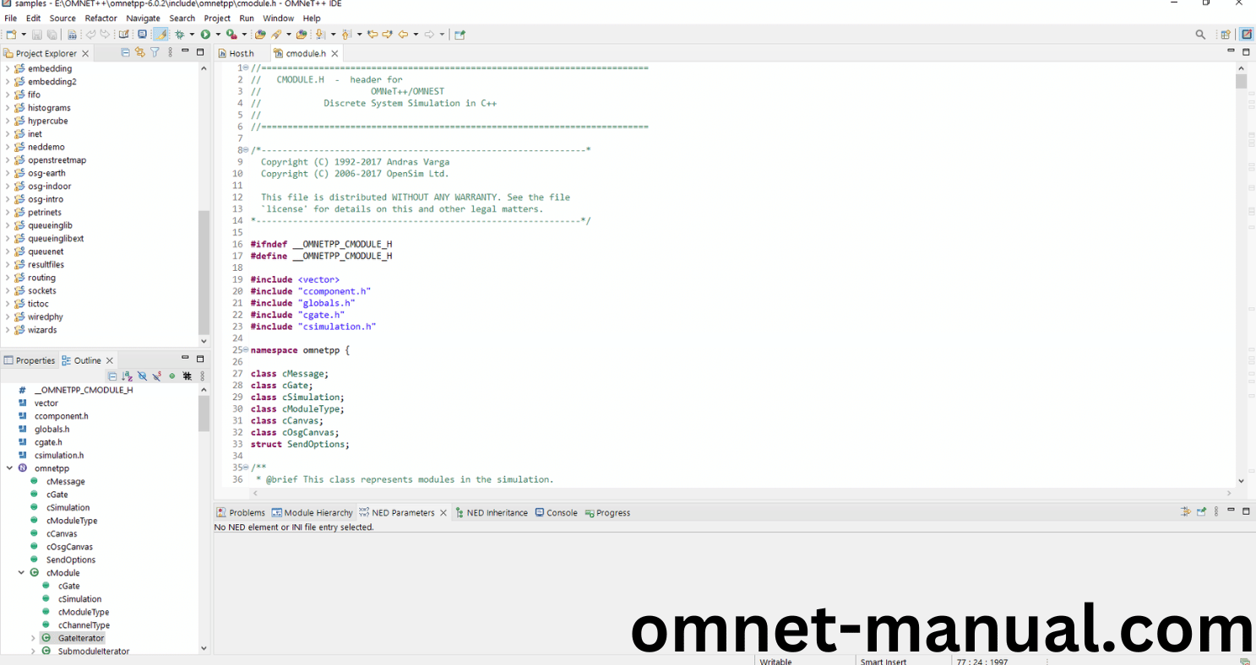1256x665 pixels.
Task: Toggle Hide Fields in the Outline toolbar
Action: pyautogui.click(x=142, y=376)
